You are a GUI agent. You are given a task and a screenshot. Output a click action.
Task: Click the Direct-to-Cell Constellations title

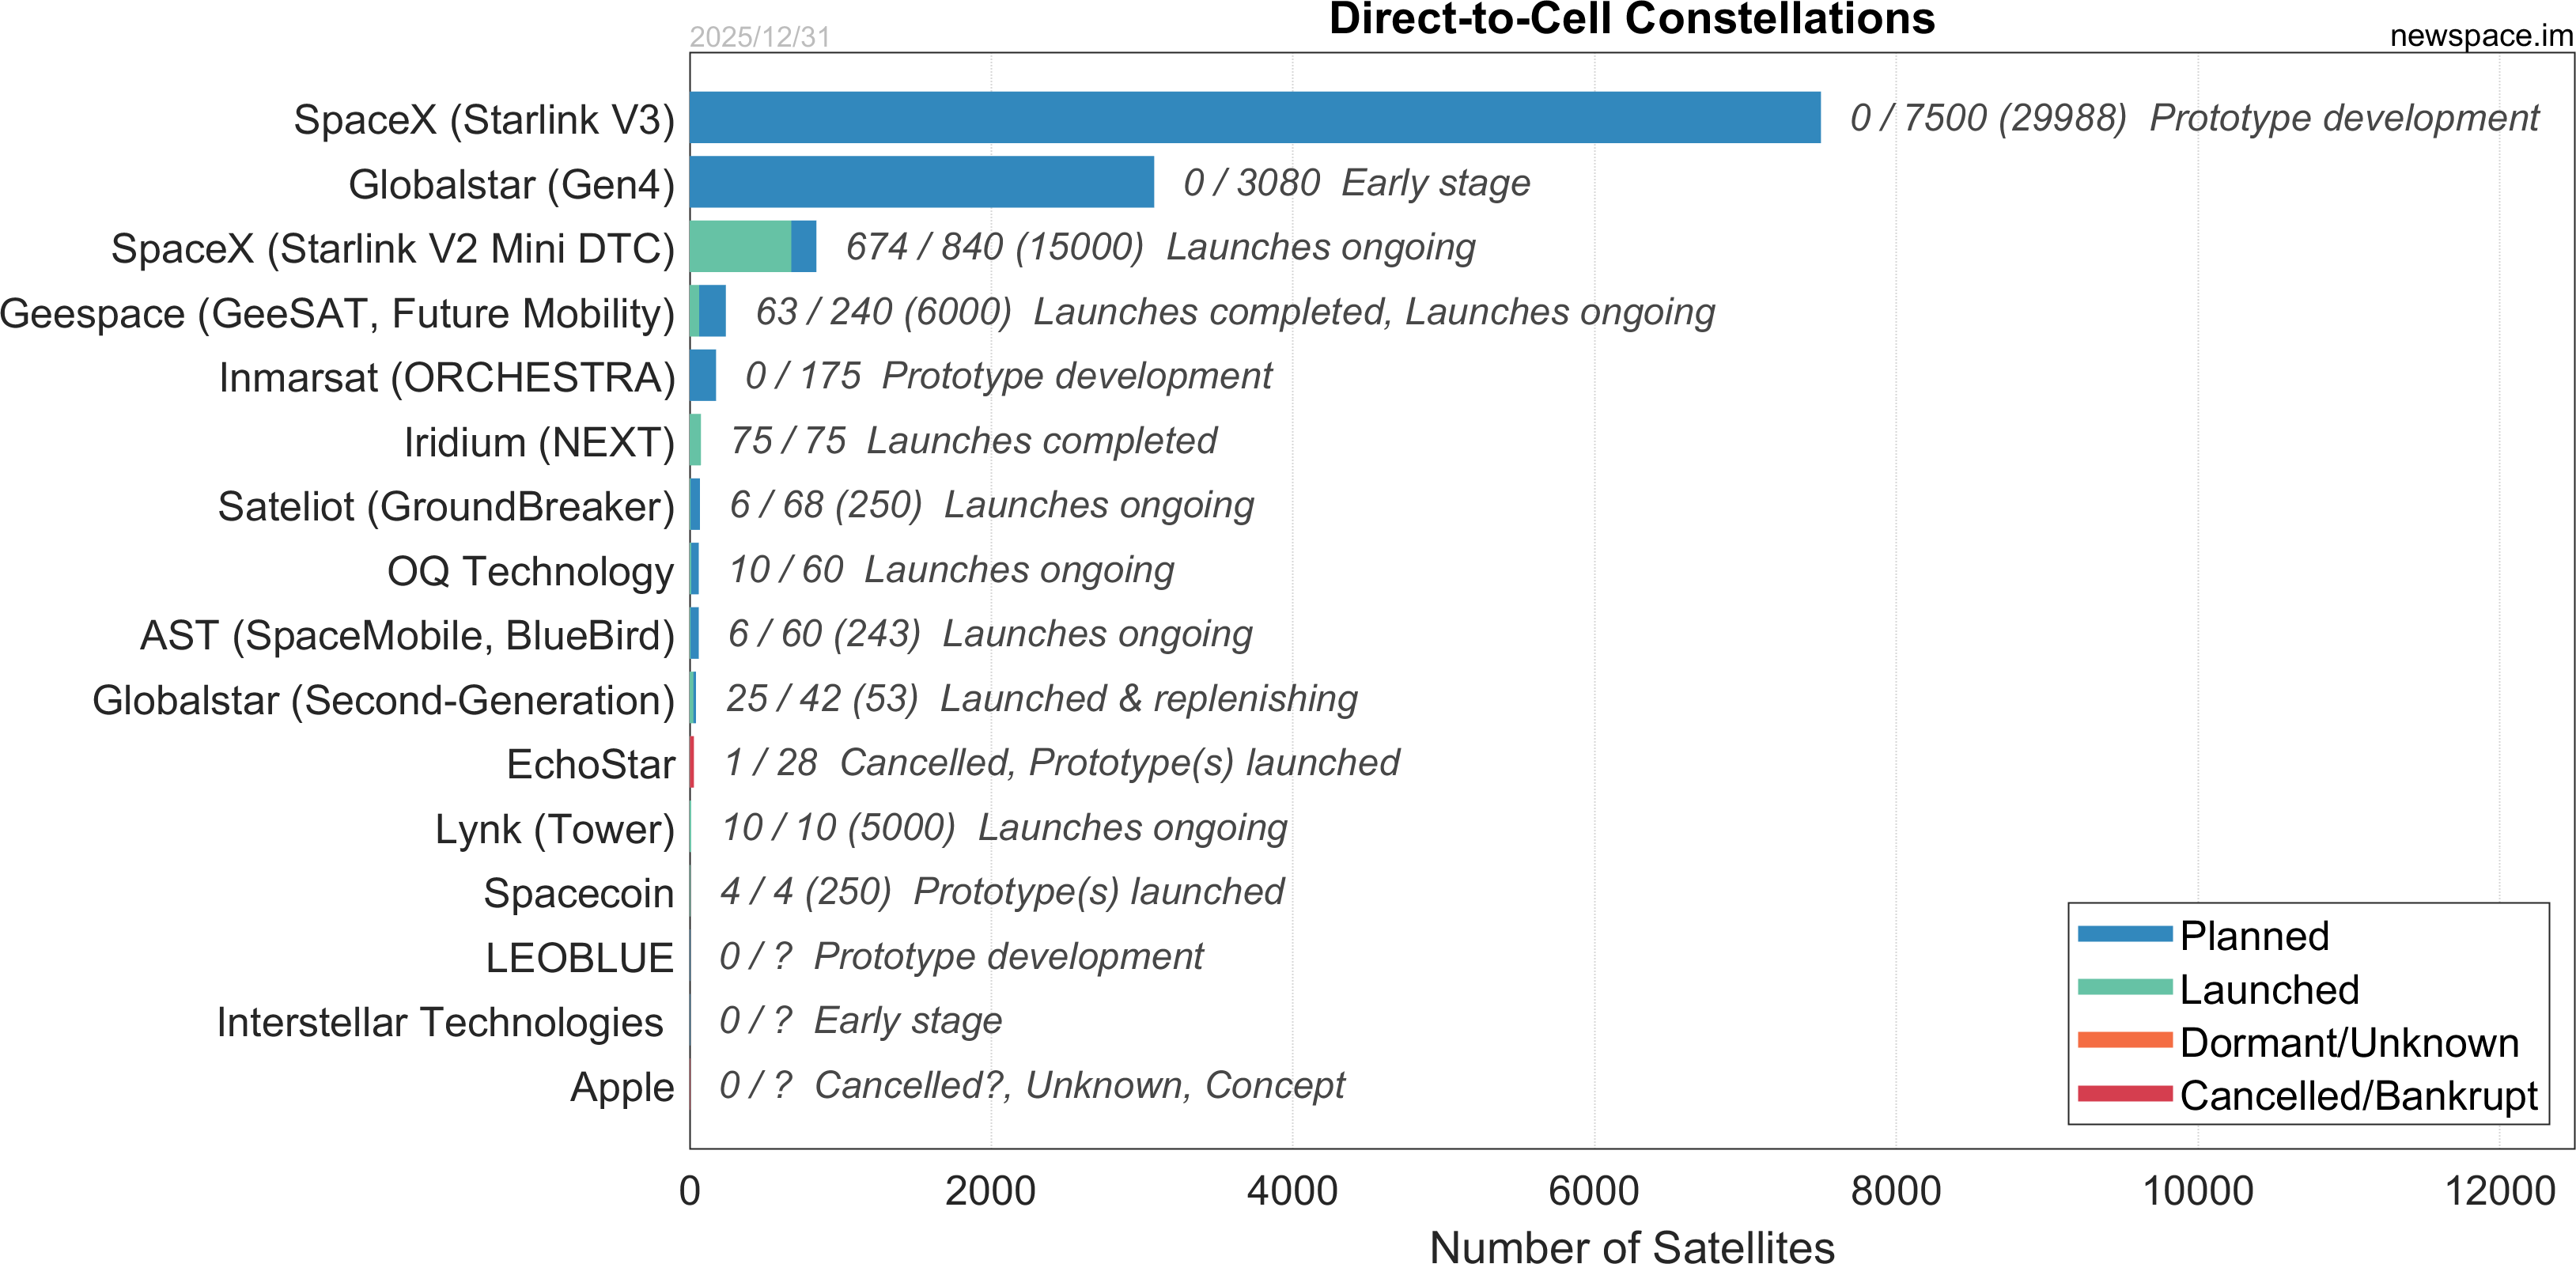(1631, 20)
